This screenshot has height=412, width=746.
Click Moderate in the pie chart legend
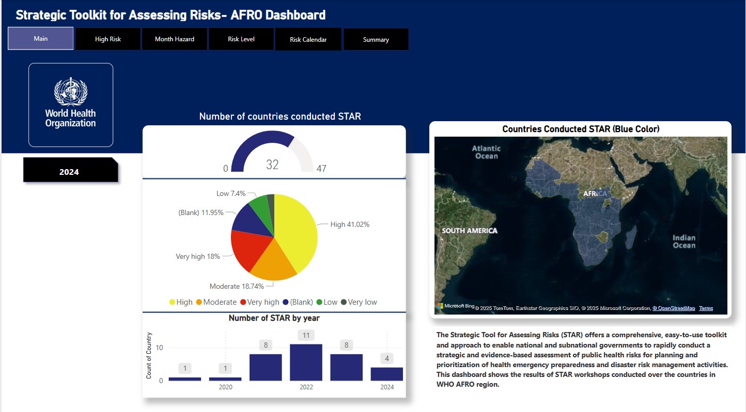[220, 302]
